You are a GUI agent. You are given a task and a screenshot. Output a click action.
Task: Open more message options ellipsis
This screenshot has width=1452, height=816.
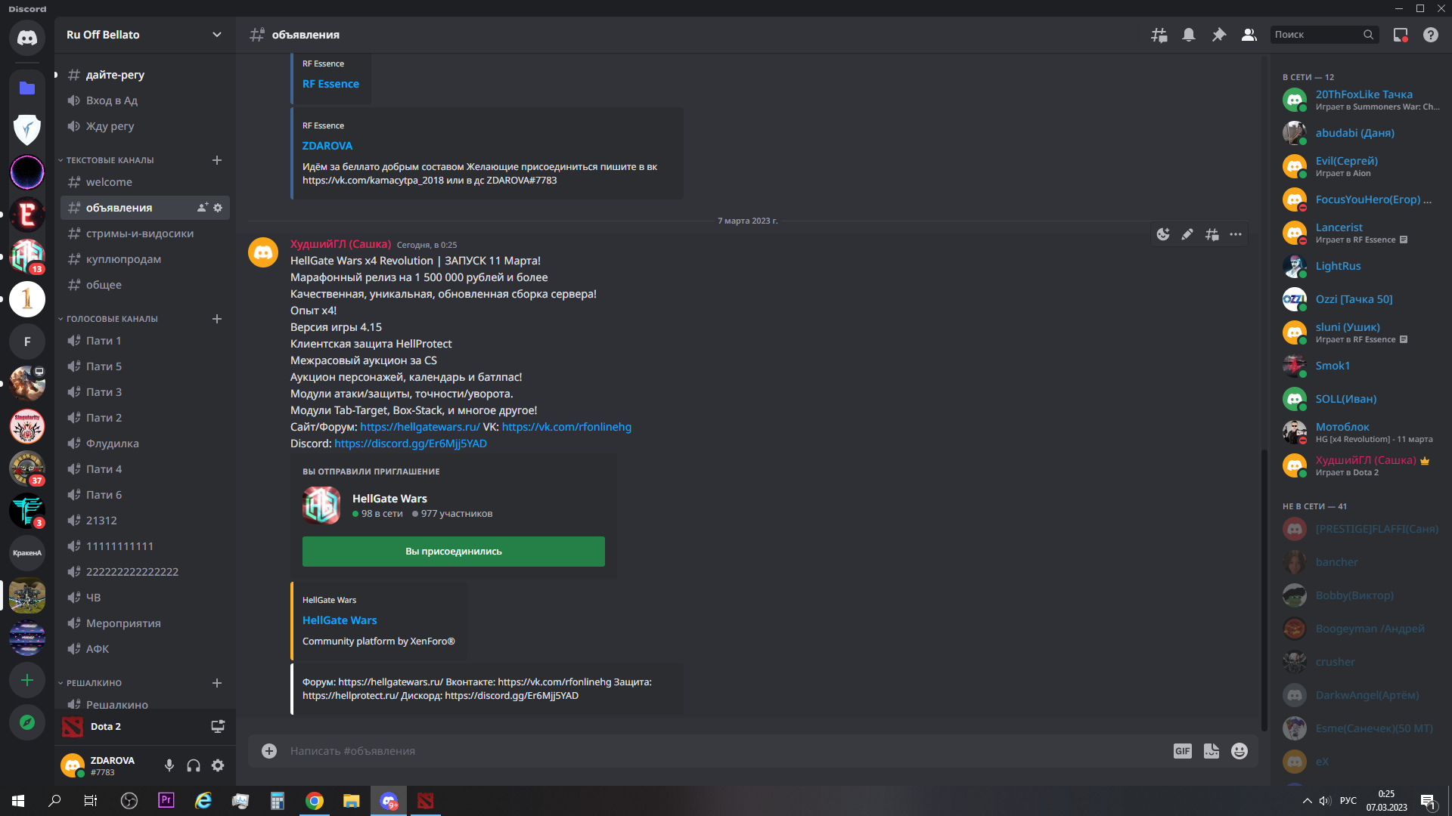pyautogui.click(x=1236, y=234)
